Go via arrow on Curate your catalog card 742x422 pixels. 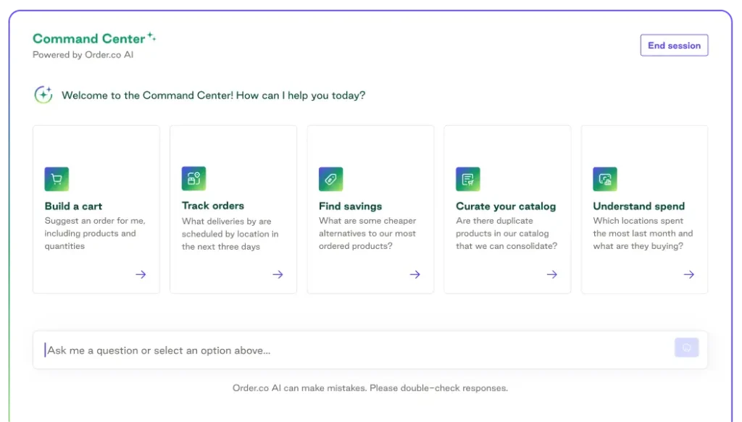tap(551, 274)
